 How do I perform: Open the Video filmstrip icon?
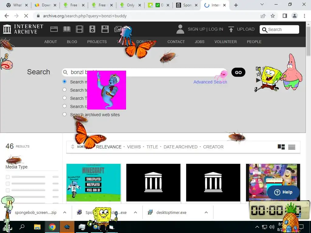[x=79, y=29]
